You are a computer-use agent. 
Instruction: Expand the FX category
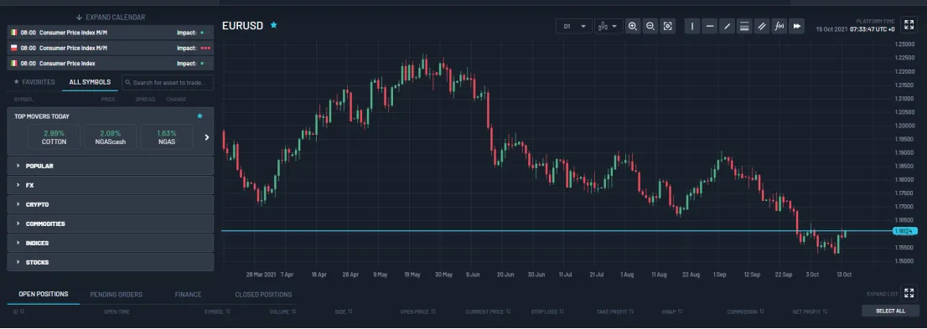point(110,185)
